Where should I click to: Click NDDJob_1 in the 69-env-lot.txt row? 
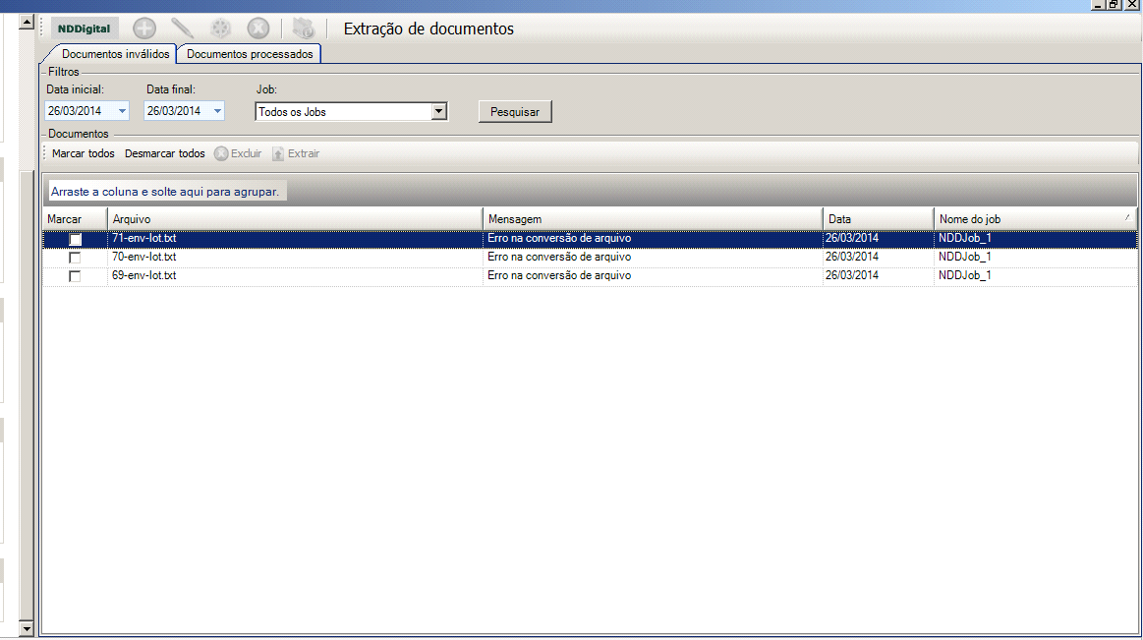[964, 275]
